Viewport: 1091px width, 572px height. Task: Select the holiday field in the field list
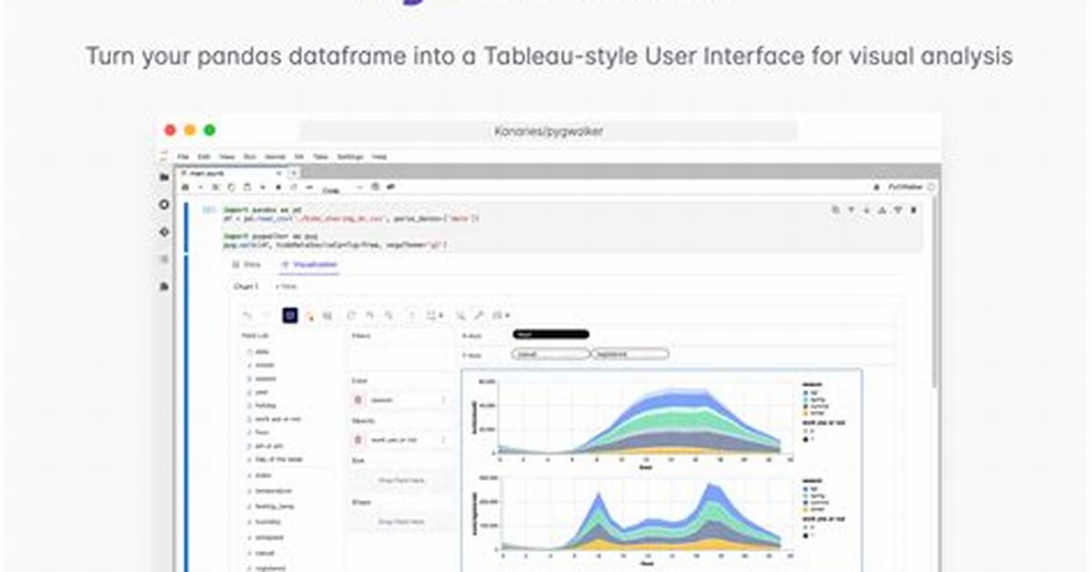[x=265, y=405]
